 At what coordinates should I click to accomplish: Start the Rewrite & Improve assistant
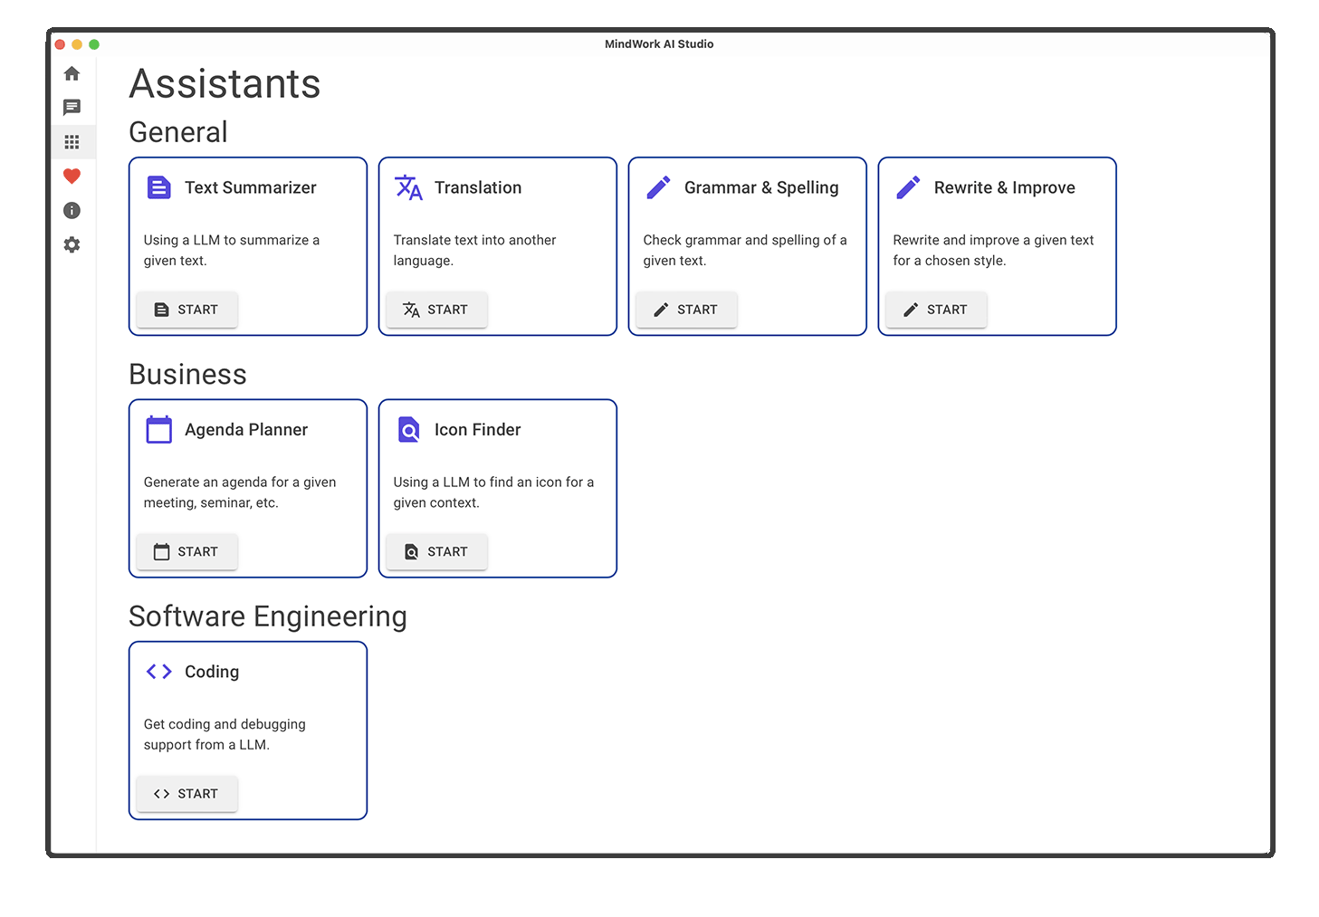click(936, 310)
